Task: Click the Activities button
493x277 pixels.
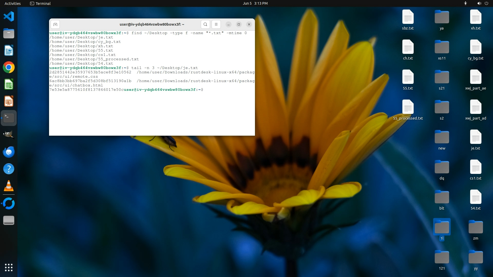Action: [x=13, y=3]
